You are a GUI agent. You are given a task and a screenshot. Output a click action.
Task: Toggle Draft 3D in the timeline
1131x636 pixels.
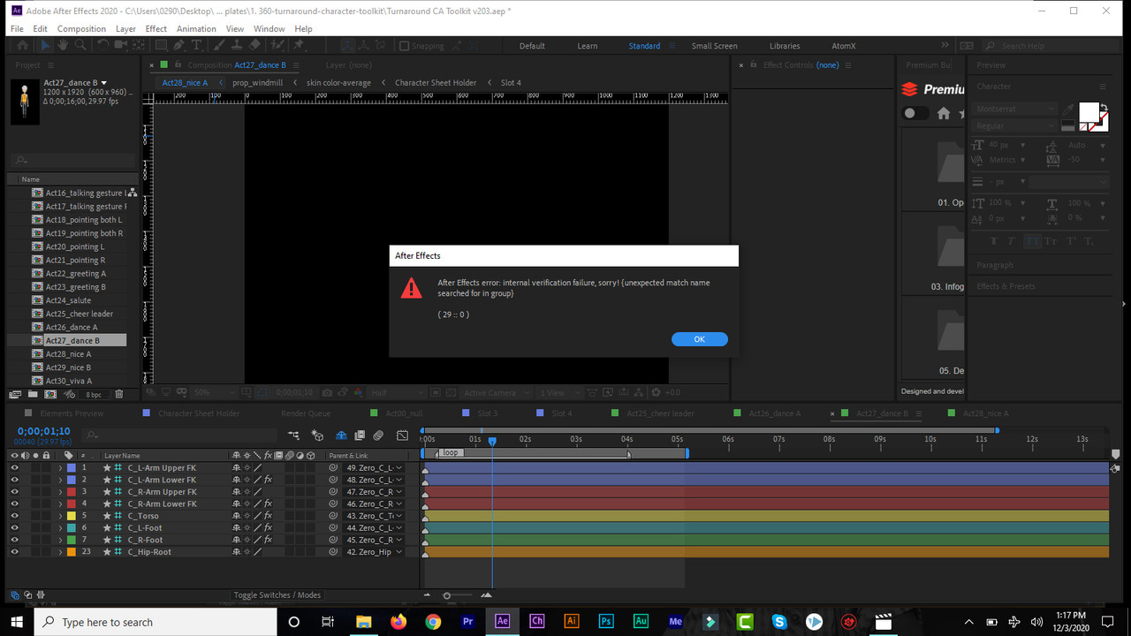pos(318,435)
